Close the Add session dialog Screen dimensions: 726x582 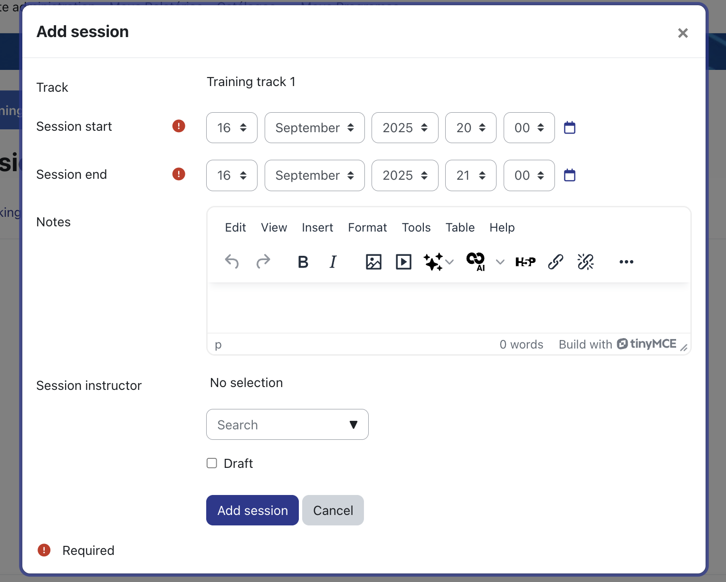tap(683, 33)
